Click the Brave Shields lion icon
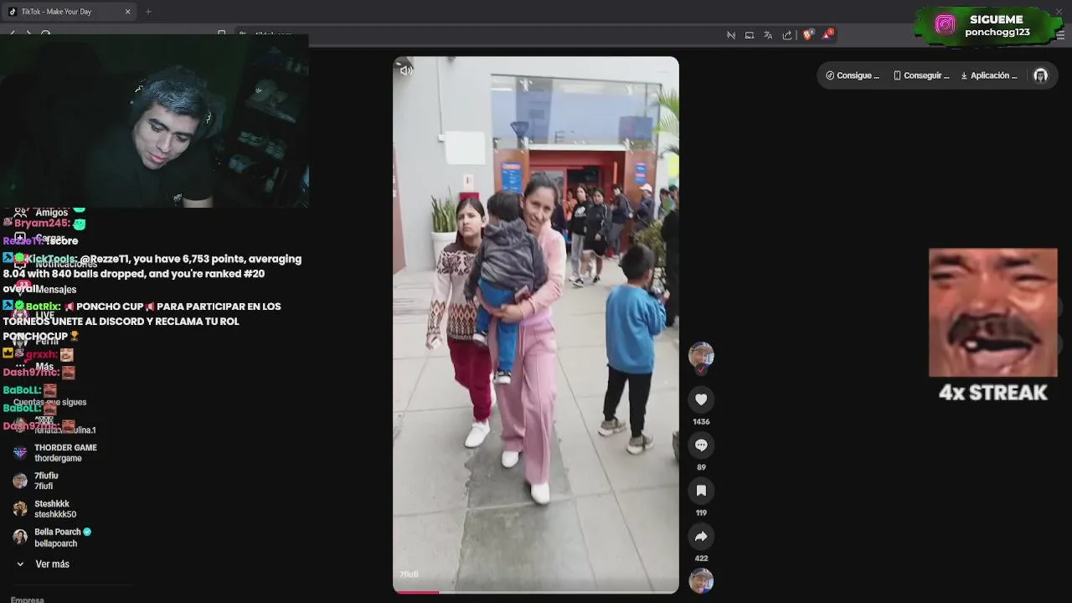Screen dimensions: 1072x603 coord(807,34)
